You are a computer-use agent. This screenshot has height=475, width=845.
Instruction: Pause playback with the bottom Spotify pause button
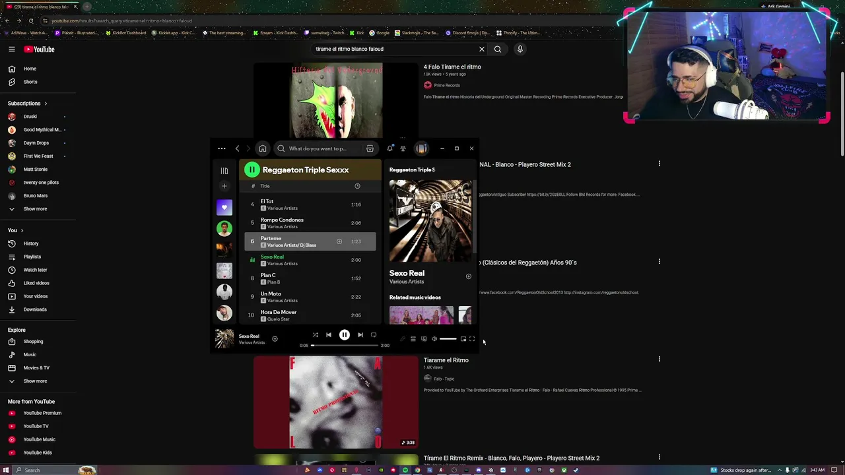point(344,335)
